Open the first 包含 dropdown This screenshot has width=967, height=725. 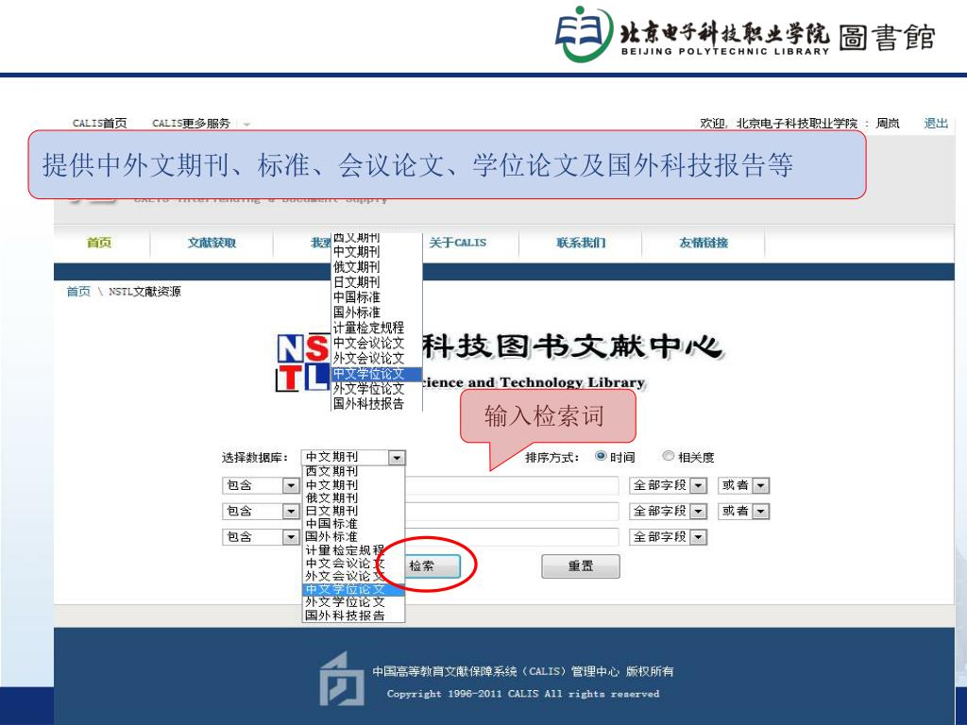(x=261, y=486)
